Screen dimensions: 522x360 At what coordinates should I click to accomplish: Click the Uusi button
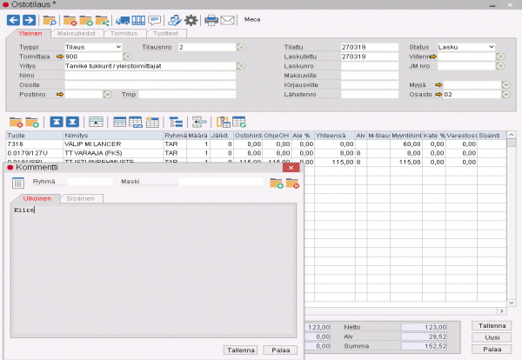point(492,337)
